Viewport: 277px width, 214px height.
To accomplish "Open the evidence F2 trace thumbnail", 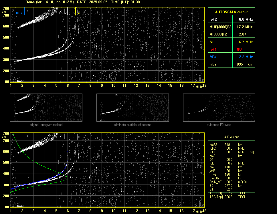I will click(219, 108).
